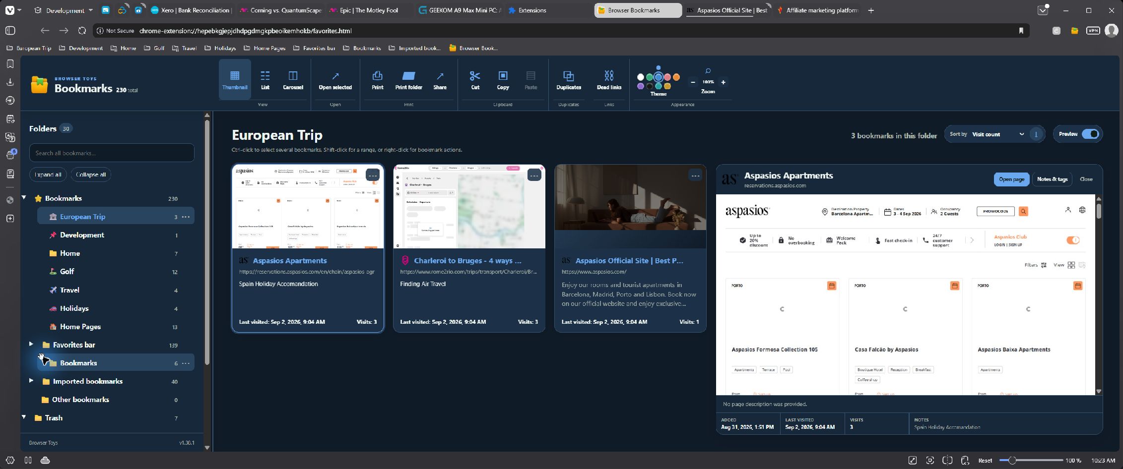
Task: Open the VPN toolbar button
Action: [1093, 31]
